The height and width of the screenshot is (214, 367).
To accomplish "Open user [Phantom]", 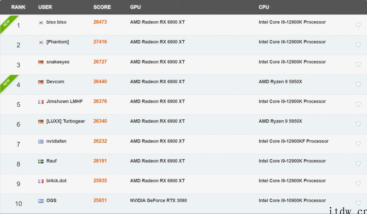I will (x=58, y=42).
